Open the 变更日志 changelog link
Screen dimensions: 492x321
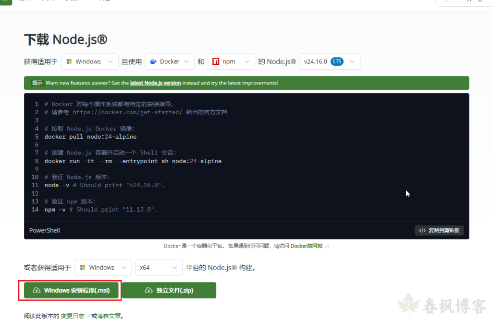(73, 316)
